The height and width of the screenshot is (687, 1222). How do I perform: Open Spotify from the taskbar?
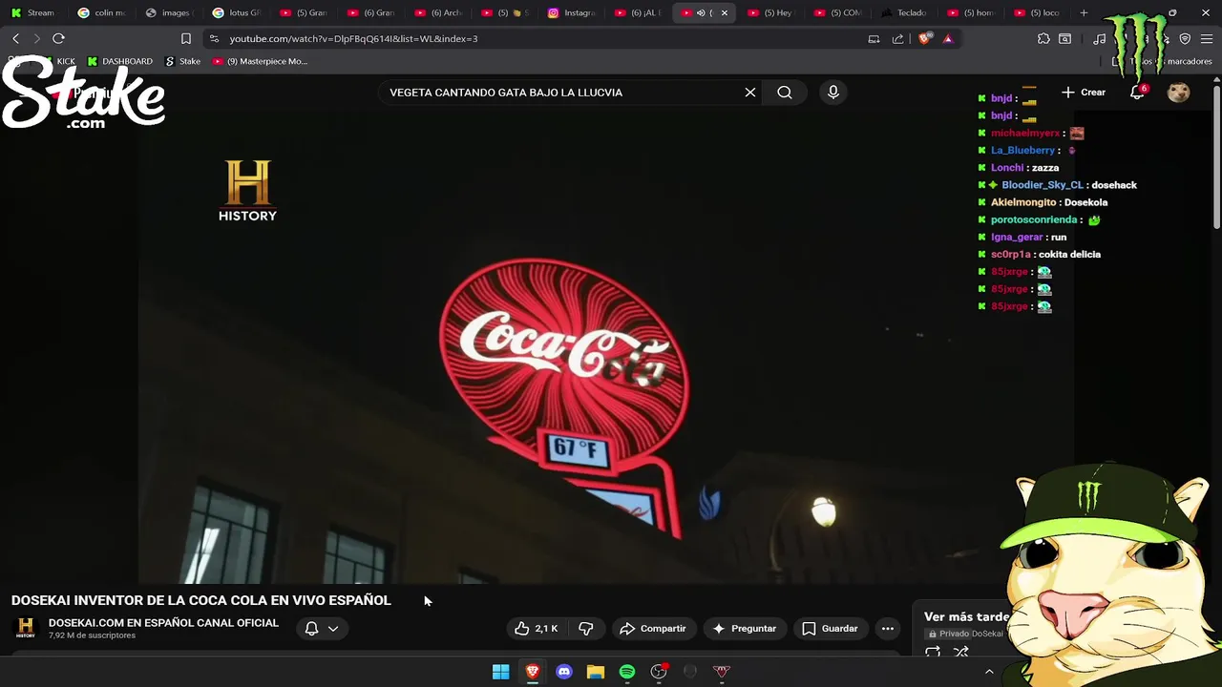click(627, 672)
